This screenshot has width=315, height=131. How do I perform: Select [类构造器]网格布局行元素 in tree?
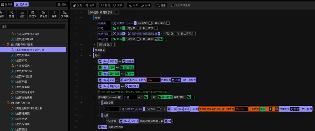33,50
